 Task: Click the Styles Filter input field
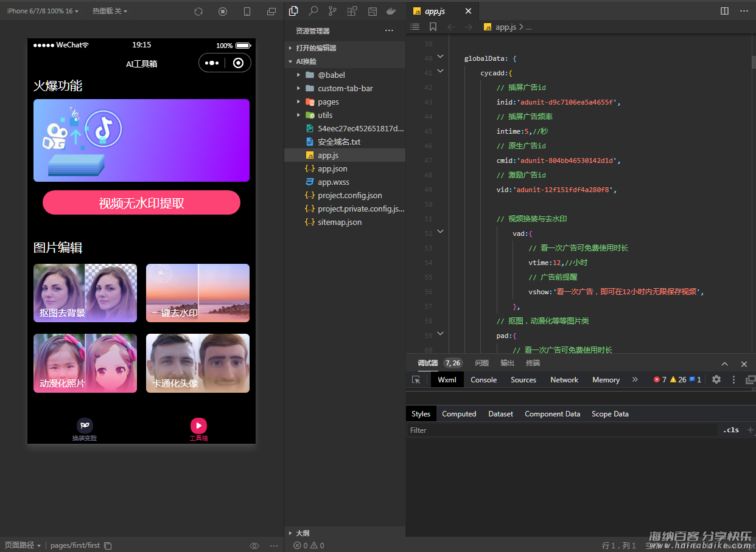tap(561, 430)
